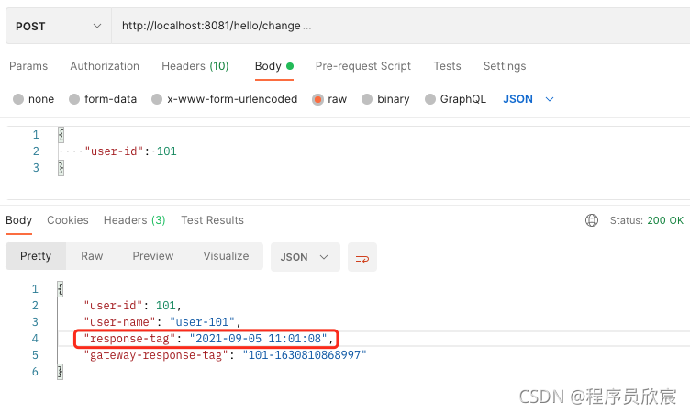Click in the request body editor
This screenshot has width=690, height=414.
348,163
